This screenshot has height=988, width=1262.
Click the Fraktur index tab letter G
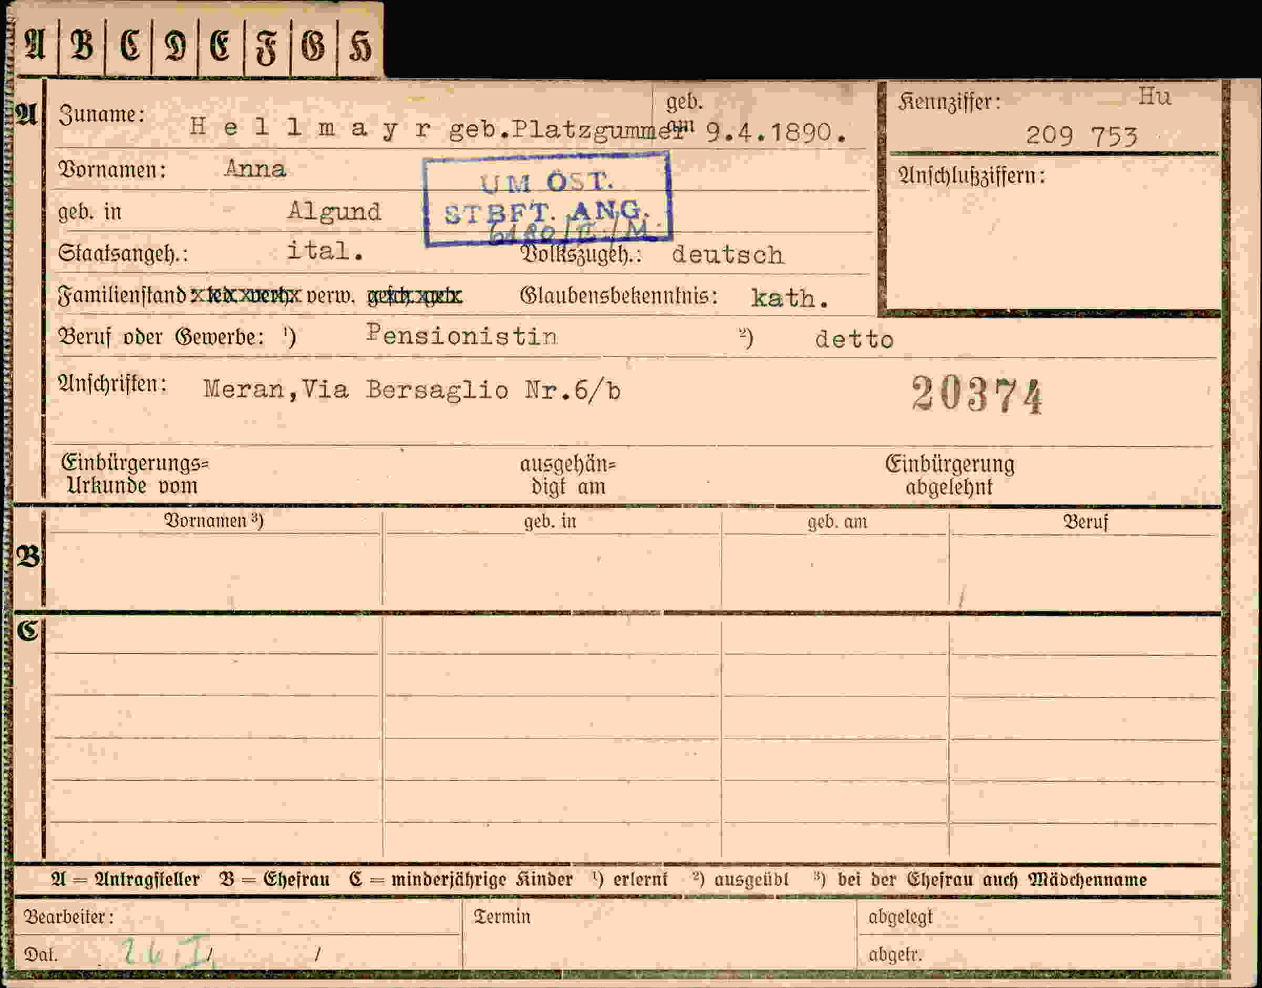tap(313, 46)
